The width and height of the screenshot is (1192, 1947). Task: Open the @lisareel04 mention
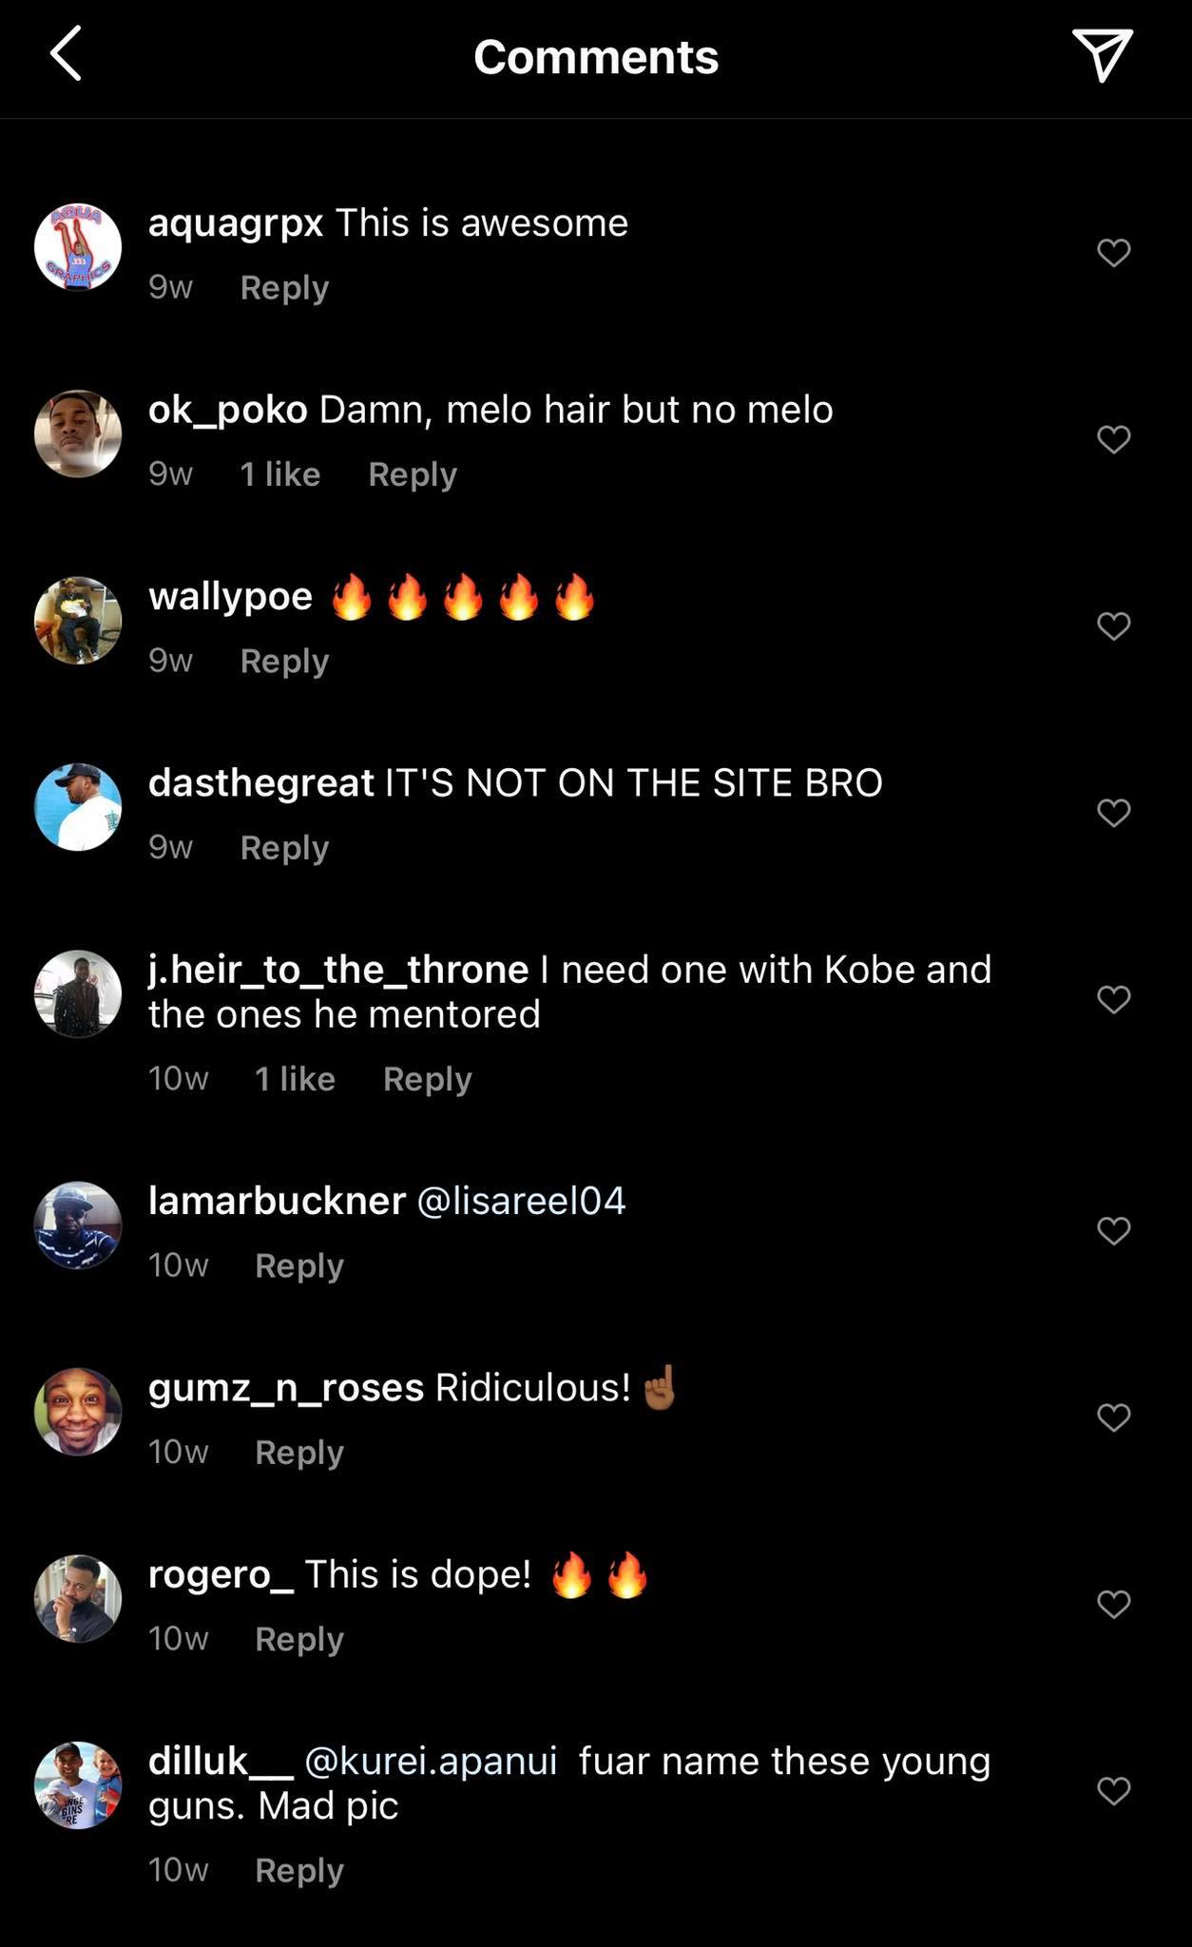coord(521,1201)
